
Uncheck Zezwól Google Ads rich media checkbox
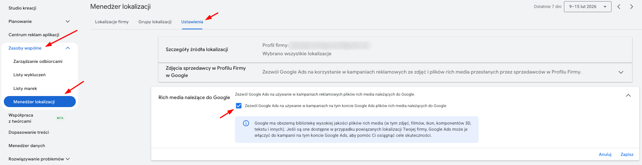tap(239, 106)
